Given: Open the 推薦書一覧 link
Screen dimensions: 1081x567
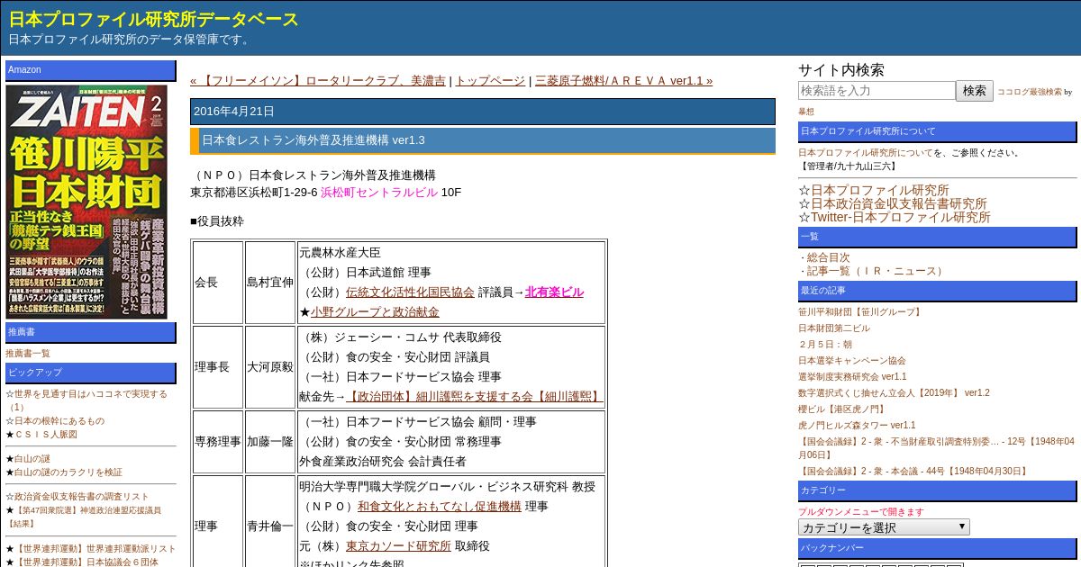Looking at the screenshot, I should point(28,353).
